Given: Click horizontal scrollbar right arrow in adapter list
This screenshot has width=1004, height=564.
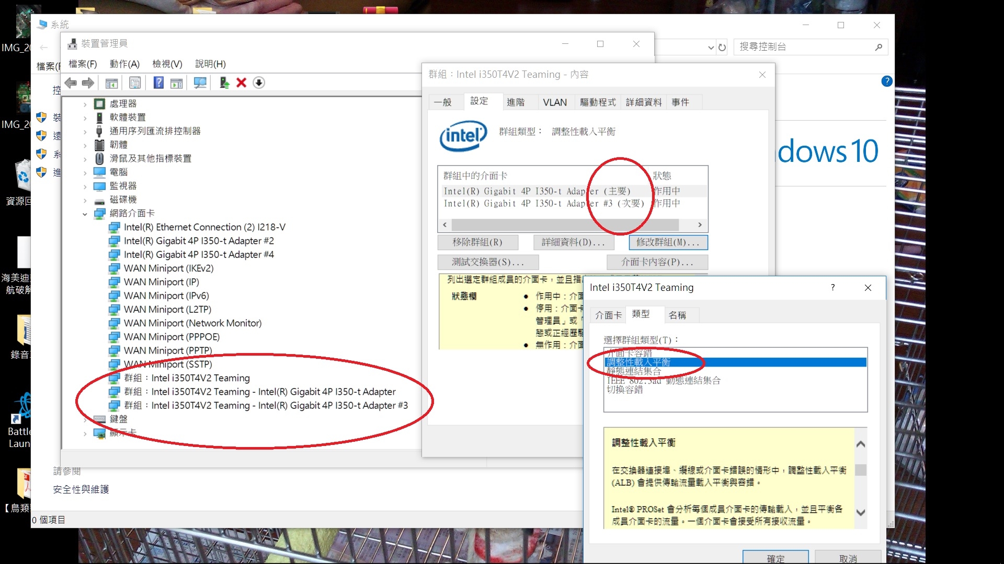Looking at the screenshot, I should [x=700, y=225].
